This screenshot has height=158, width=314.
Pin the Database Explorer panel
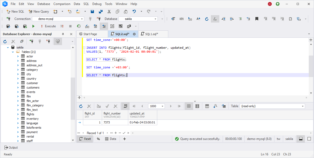[63, 34]
